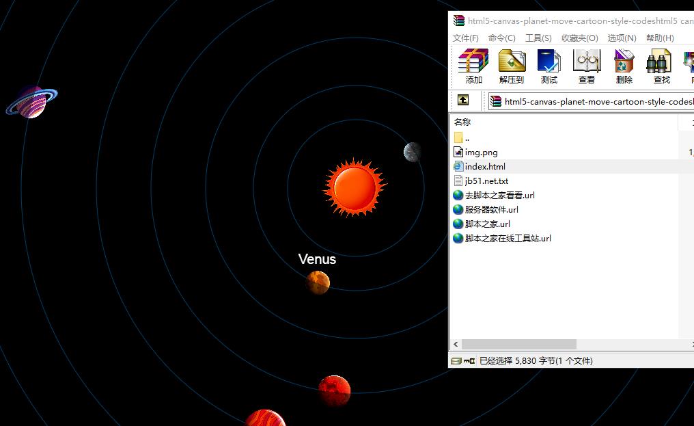Click the Find (查找) binoculars icon

tap(658, 61)
